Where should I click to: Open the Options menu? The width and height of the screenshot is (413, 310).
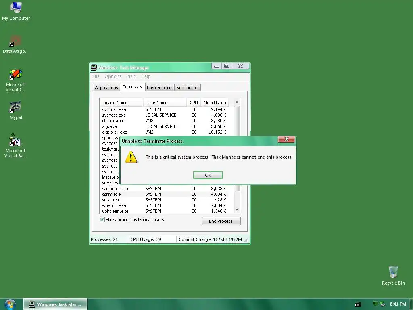click(x=113, y=76)
